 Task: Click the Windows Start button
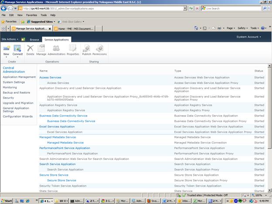coord(7,201)
